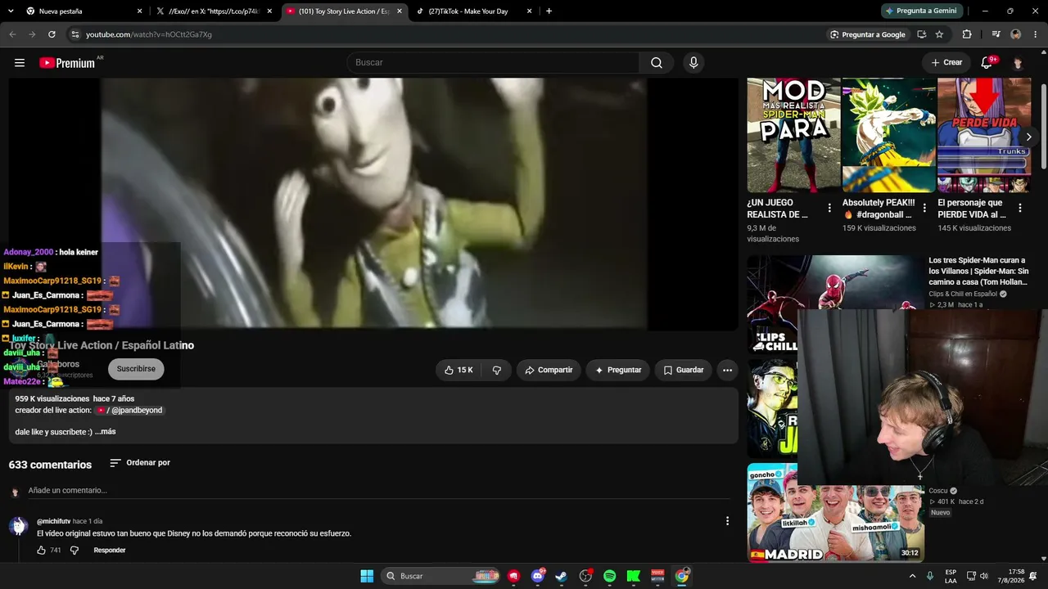The width and height of the screenshot is (1048, 589).
Task: Focus the 'Añade un comentario' field
Action: (x=378, y=491)
